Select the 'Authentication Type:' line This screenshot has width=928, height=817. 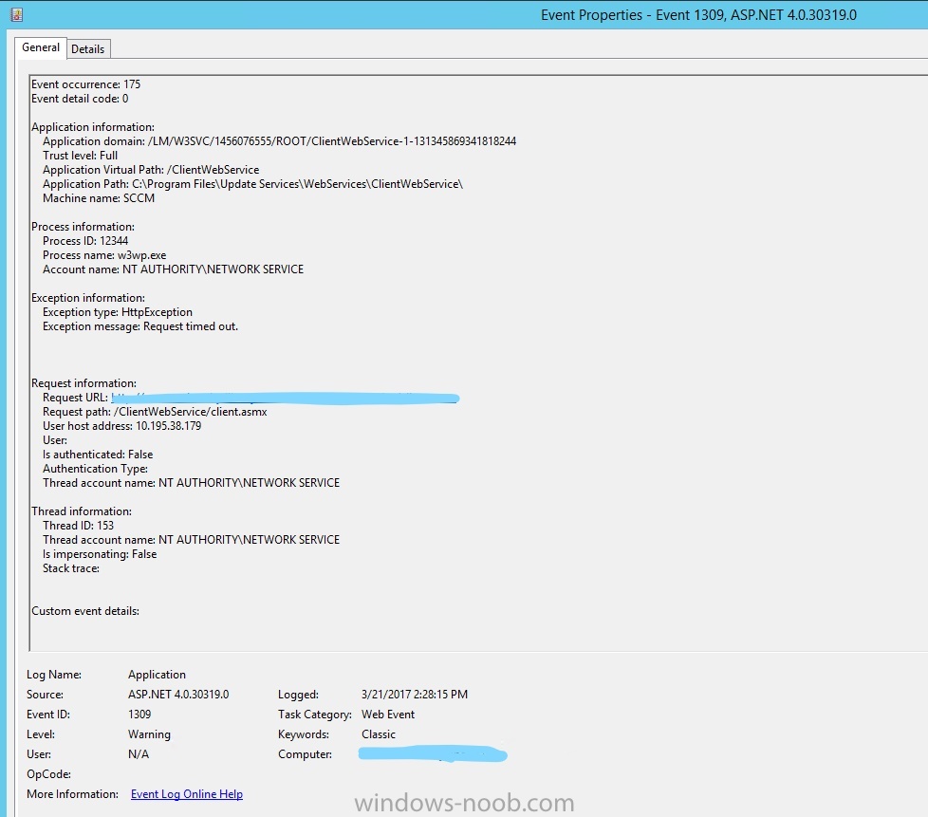point(95,469)
